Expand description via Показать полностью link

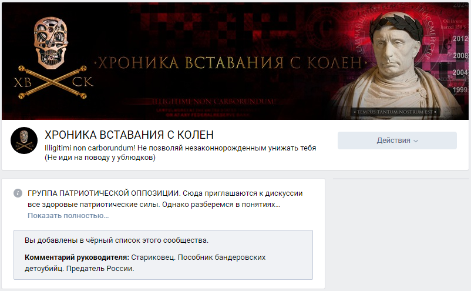click(68, 216)
